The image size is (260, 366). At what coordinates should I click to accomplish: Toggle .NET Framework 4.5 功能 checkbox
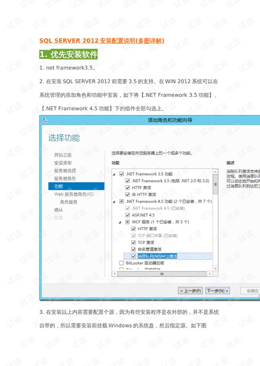(122, 201)
